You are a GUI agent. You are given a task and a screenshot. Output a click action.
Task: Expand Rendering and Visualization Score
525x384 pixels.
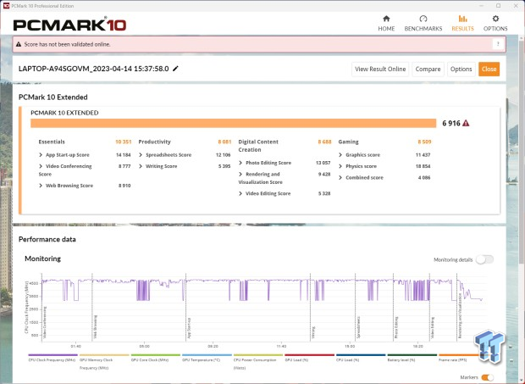coord(240,175)
